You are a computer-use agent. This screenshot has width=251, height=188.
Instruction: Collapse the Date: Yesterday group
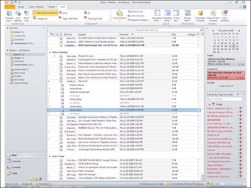point(50,52)
